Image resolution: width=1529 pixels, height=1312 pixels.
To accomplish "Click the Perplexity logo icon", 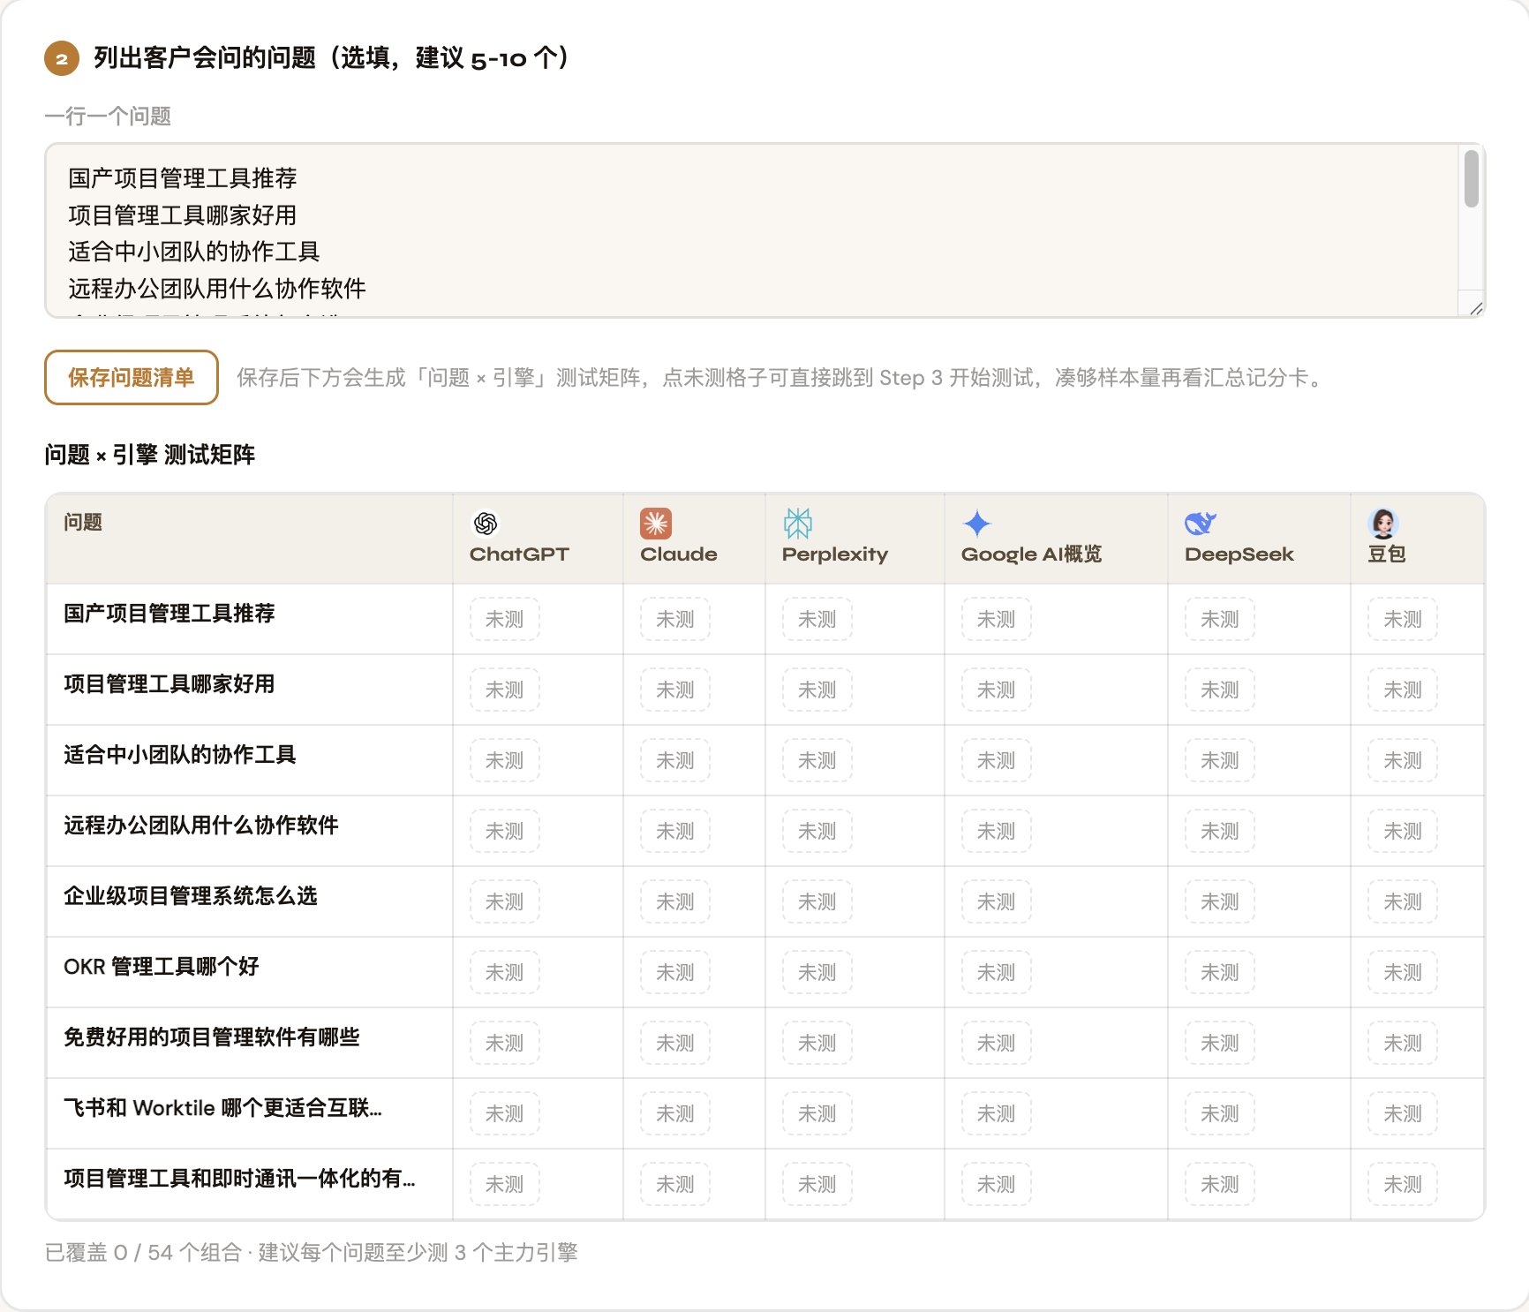I will (x=798, y=524).
